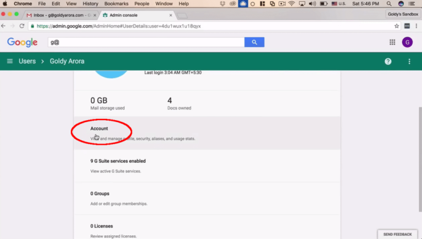Image resolution: width=422 pixels, height=239 pixels.
Task: Expand the Account section
Action: click(207, 133)
